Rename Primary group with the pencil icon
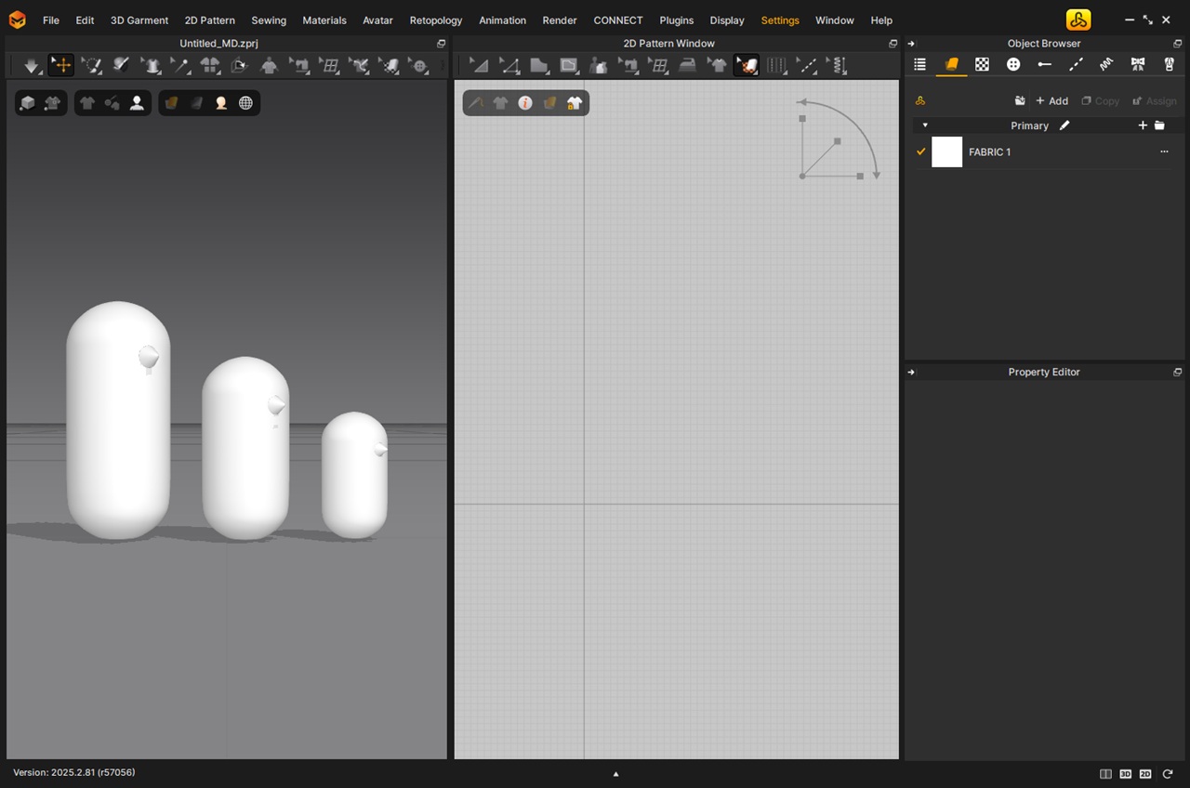The width and height of the screenshot is (1190, 788). coord(1064,125)
